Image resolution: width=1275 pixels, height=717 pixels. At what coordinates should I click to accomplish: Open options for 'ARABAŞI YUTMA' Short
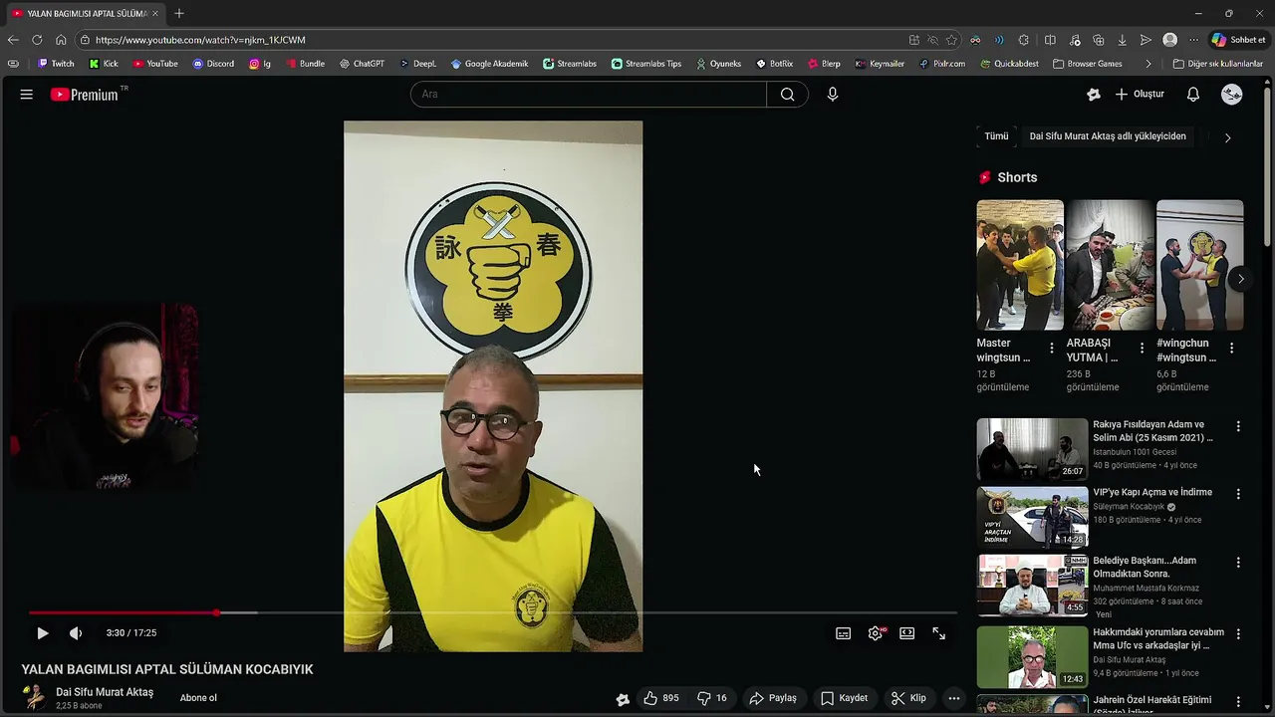pyautogui.click(x=1142, y=349)
